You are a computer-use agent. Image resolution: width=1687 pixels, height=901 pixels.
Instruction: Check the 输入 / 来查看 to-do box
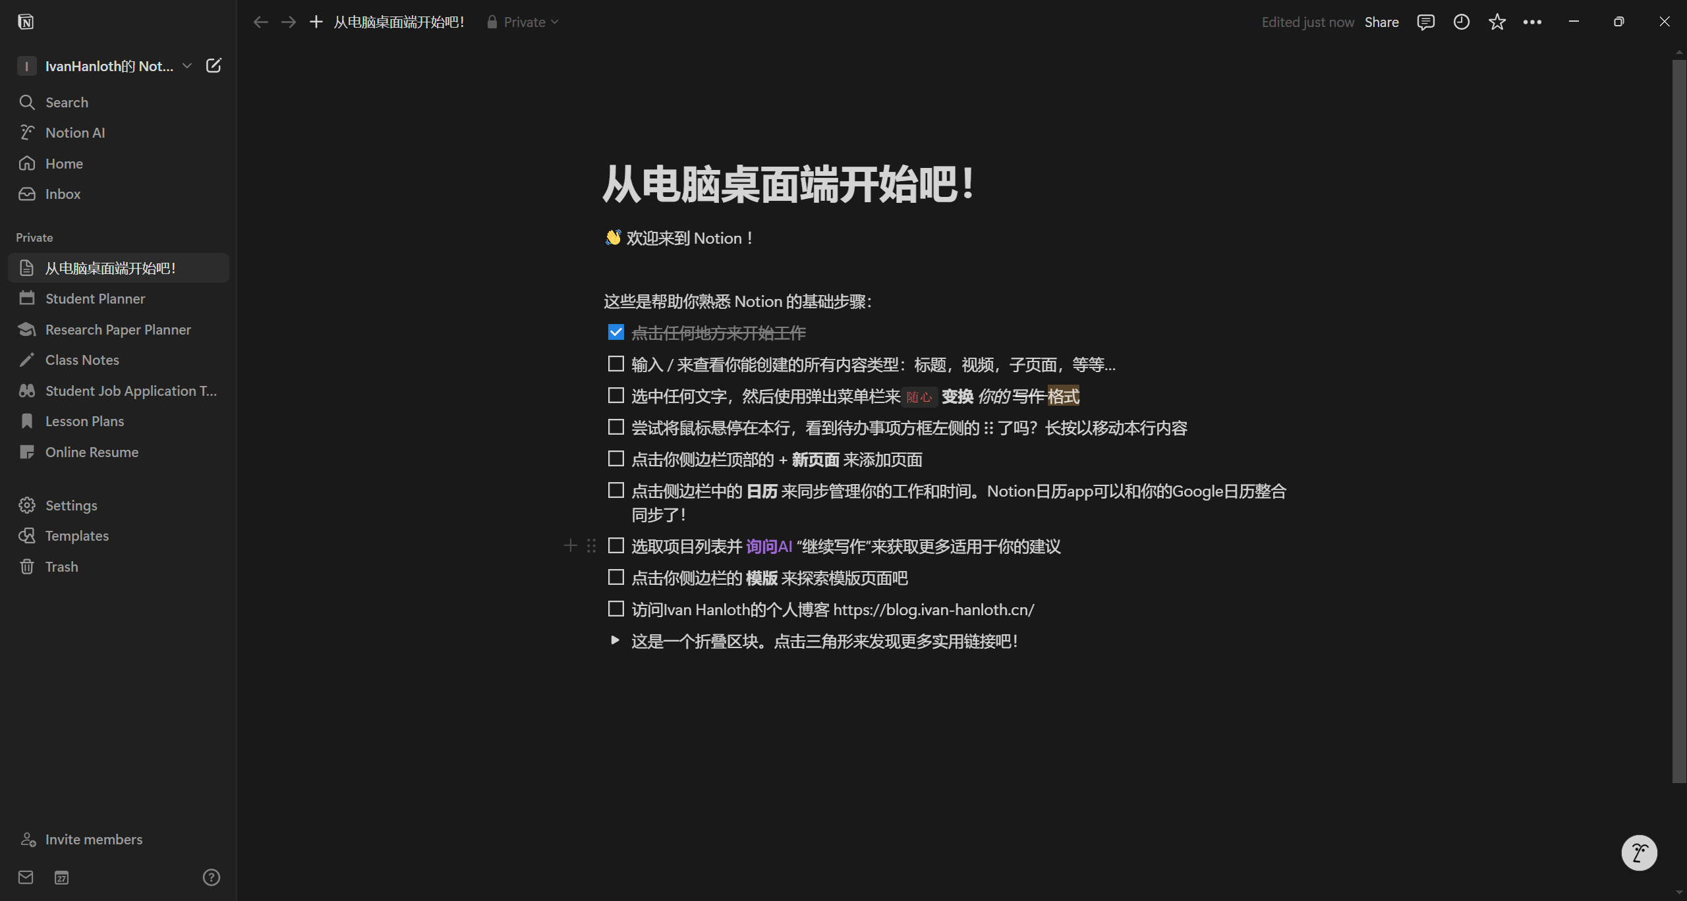(x=615, y=364)
